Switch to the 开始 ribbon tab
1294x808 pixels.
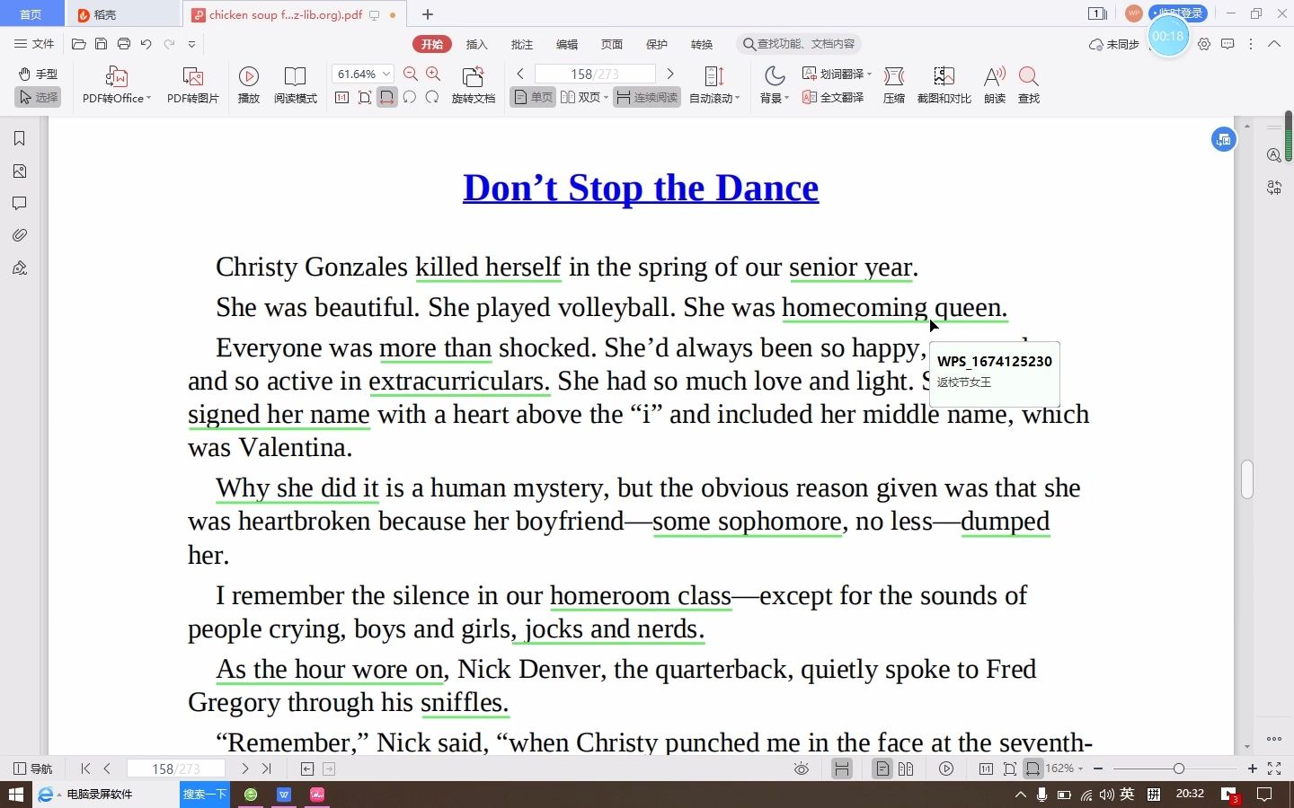pos(432,44)
